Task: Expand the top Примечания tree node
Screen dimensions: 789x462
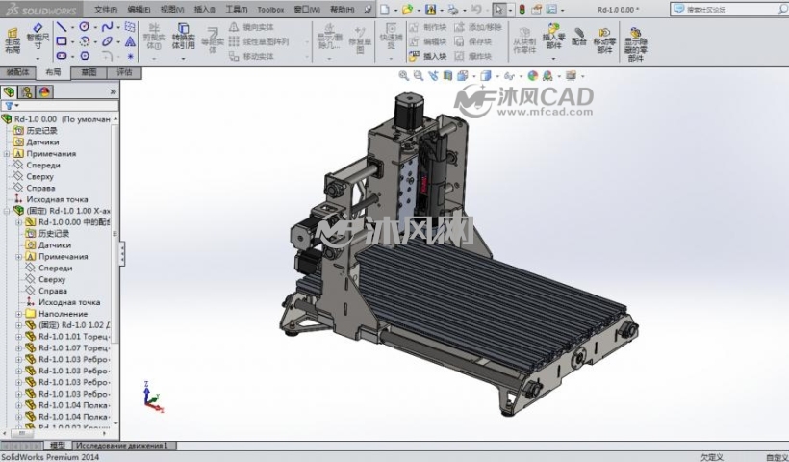Action: coord(7,153)
